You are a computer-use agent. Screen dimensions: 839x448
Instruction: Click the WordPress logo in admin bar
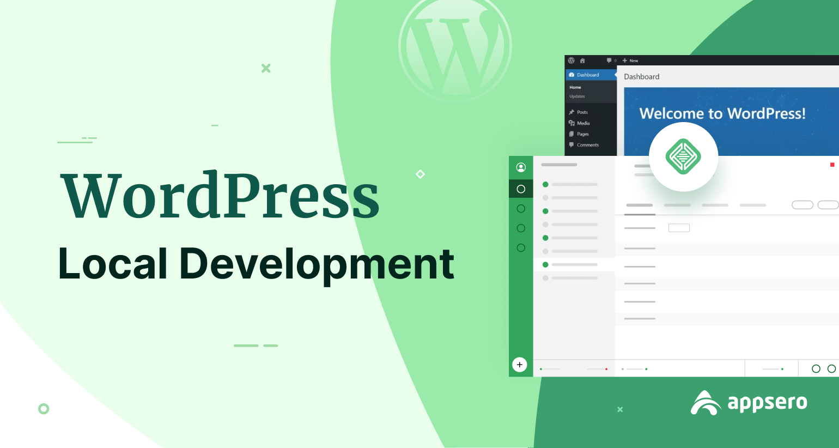pyautogui.click(x=571, y=60)
